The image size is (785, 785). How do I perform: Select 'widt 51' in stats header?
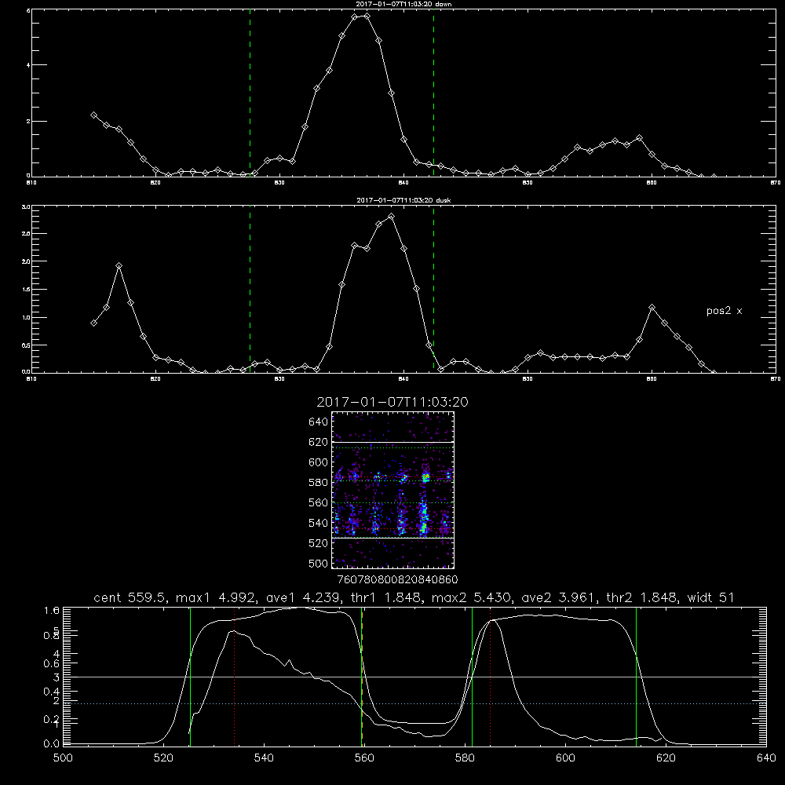click(x=711, y=597)
